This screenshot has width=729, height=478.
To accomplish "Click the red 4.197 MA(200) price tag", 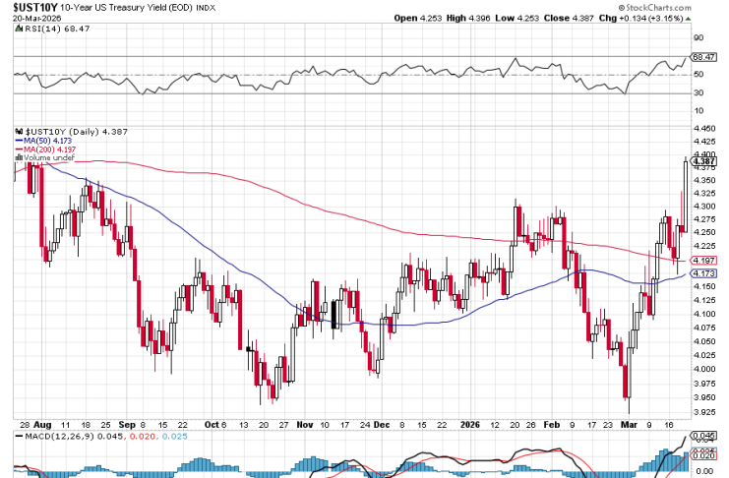I will click(x=706, y=260).
